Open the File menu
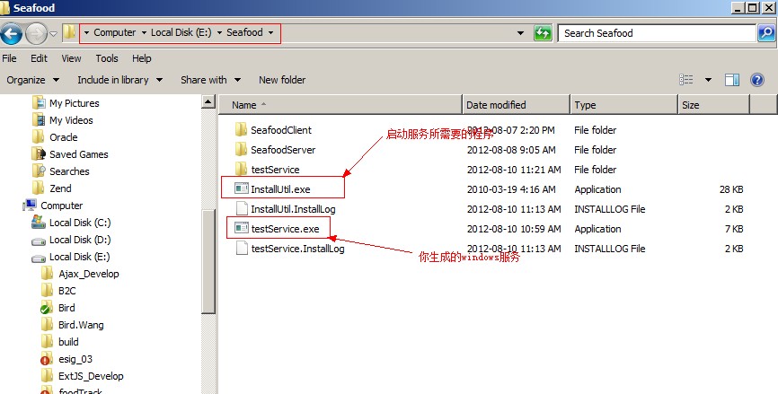 point(9,58)
